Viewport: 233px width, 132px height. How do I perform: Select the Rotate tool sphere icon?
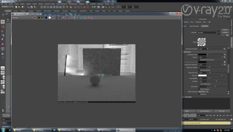click(x=3, y=40)
